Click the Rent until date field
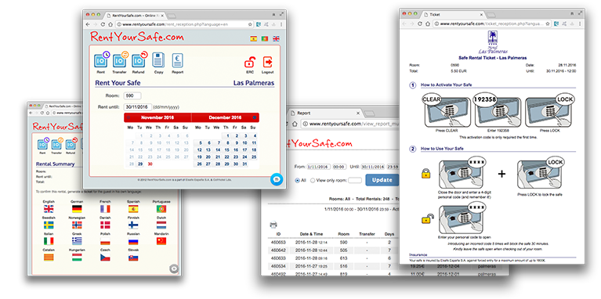601x299 pixels. (x=138, y=106)
